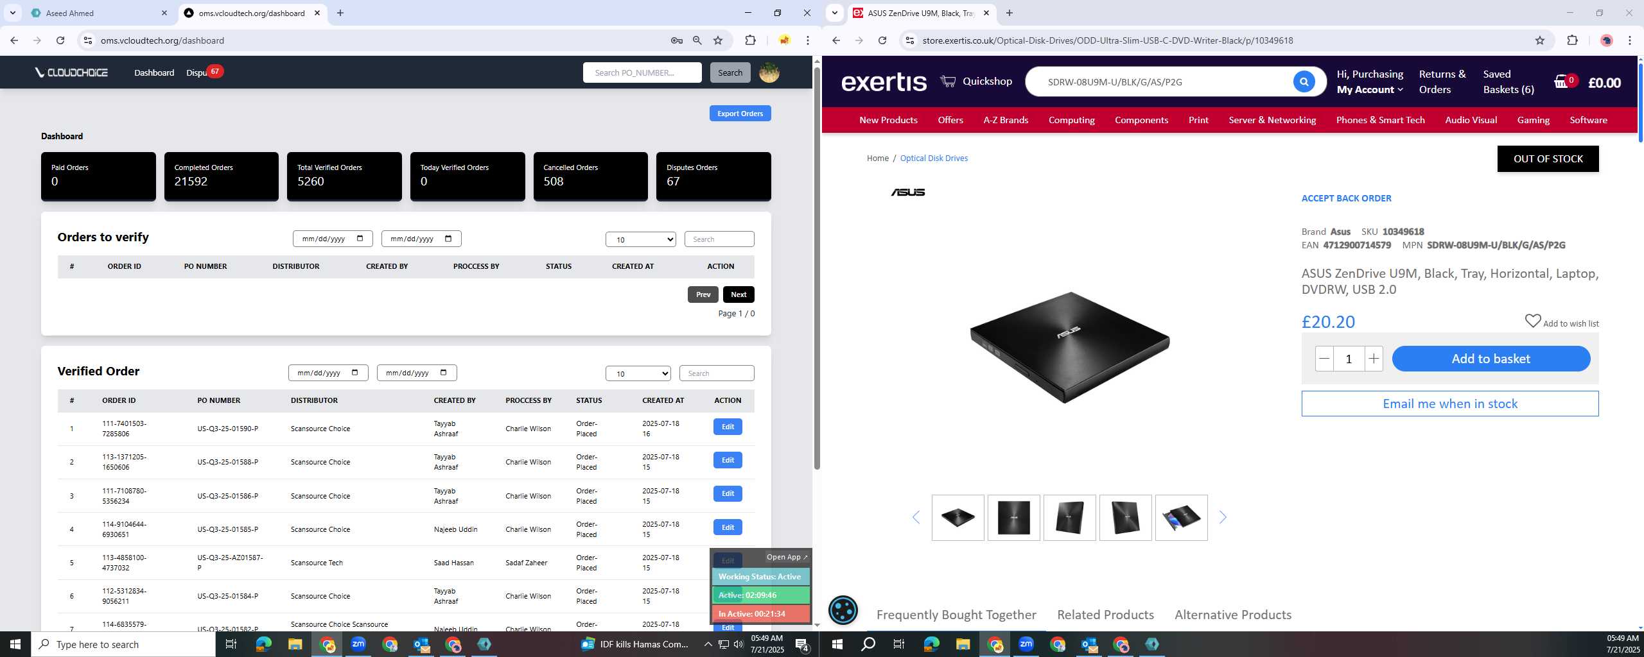Open the Disputes nav item
This screenshot has height=657, width=1644.
click(197, 73)
